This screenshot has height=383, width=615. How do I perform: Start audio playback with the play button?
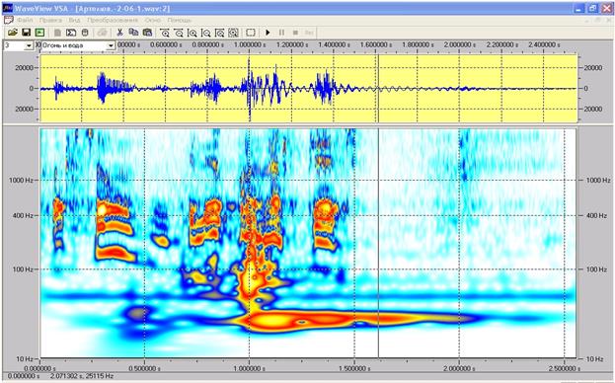tap(268, 33)
